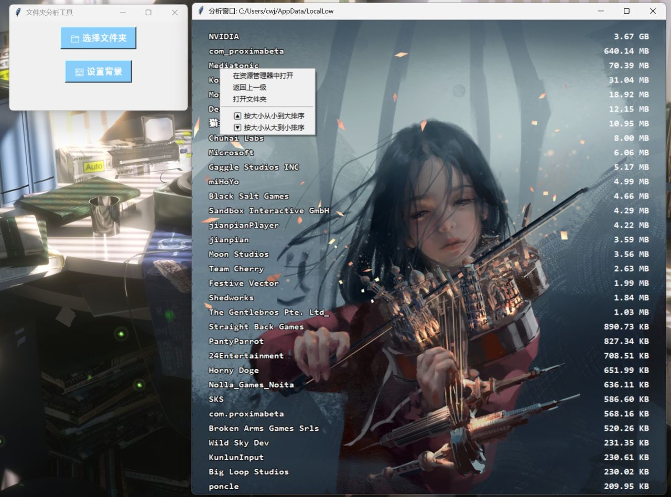671x497 pixels.
Task: Click the 12.15 MB size value
Action: [x=629, y=109]
